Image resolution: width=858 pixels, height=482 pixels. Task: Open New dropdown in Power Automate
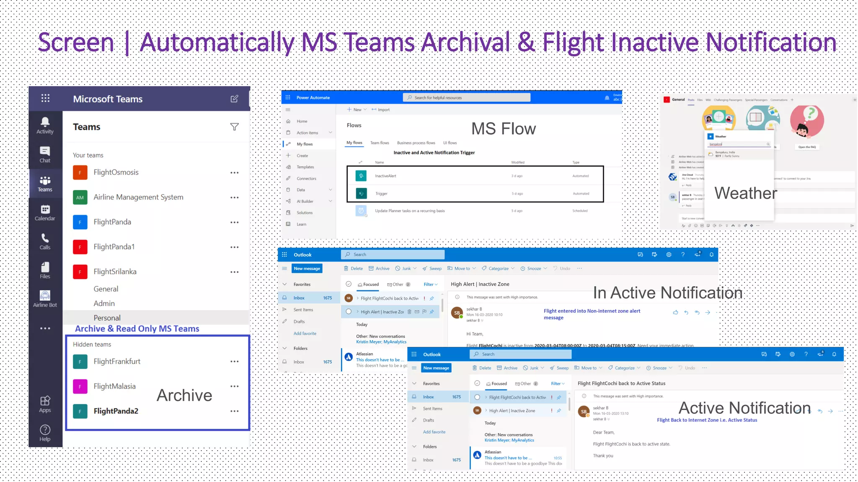pyautogui.click(x=357, y=110)
